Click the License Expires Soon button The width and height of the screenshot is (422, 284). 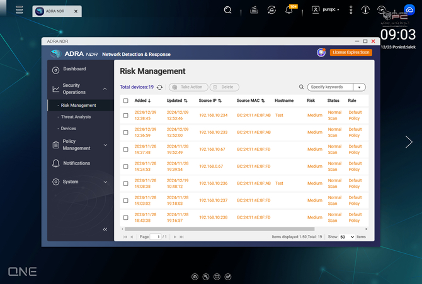point(351,52)
